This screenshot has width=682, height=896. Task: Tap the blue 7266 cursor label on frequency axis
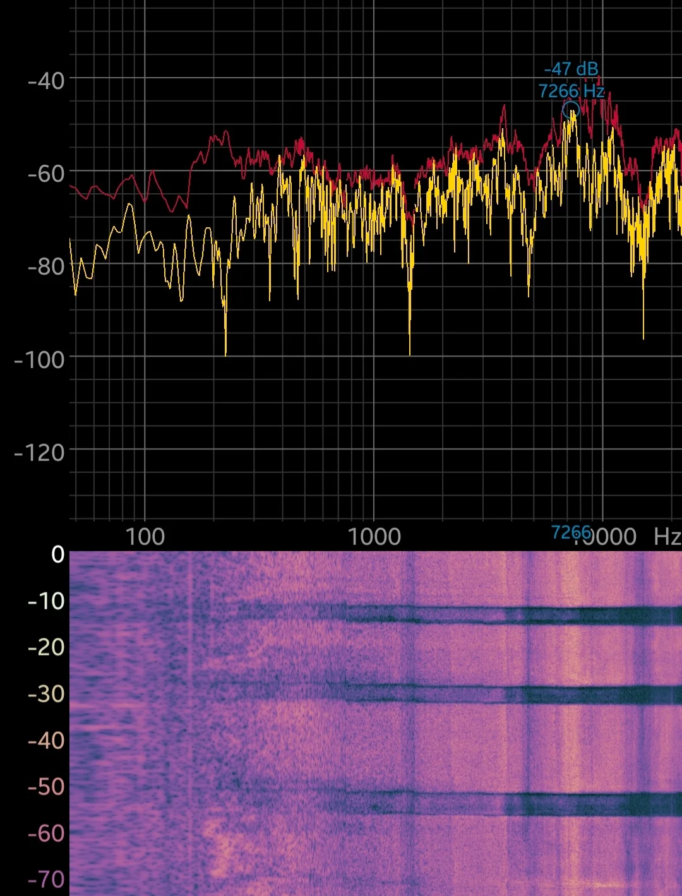[571, 532]
